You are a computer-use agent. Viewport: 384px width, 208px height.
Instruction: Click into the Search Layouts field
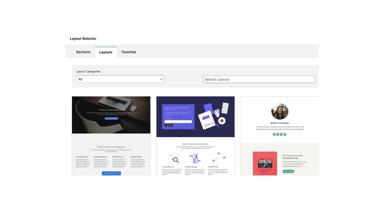(259, 79)
